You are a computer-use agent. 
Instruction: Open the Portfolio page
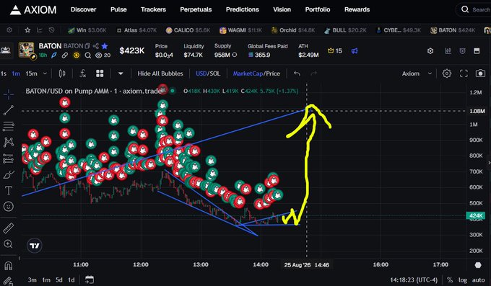point(318,9)
